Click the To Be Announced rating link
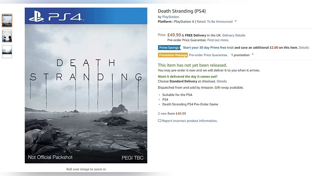 [220, 22]
